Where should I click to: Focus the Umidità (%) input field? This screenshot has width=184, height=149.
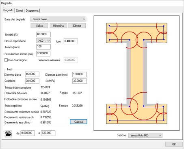[x=43, y=34]
